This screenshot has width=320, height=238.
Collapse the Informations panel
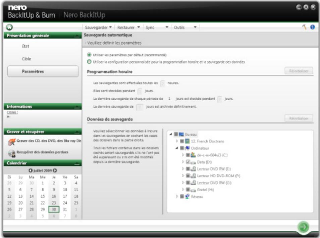coord(77,107)
